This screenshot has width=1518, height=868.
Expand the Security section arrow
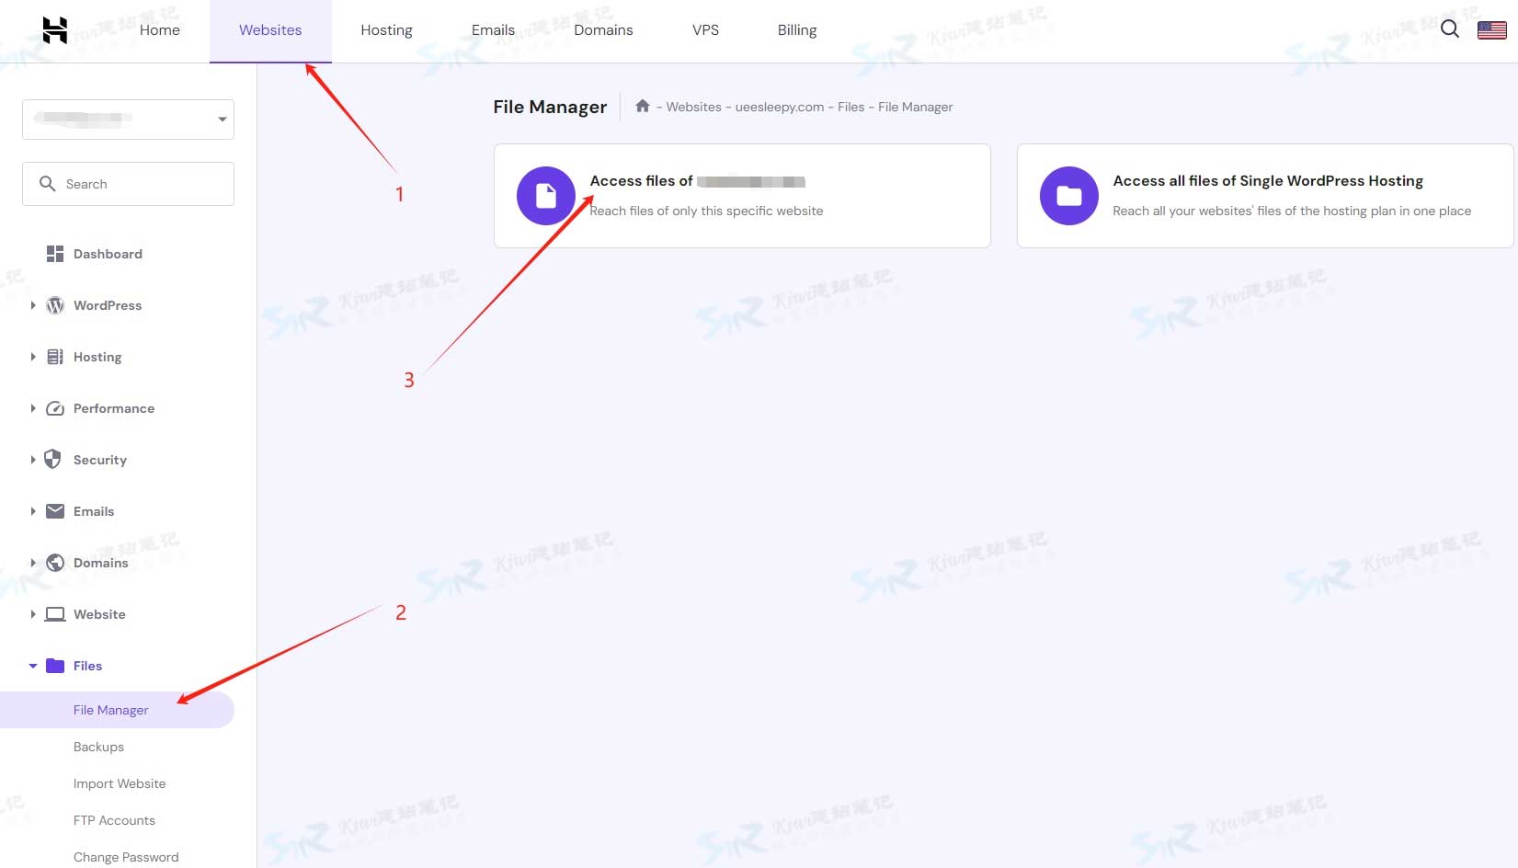tap(33, 460)
